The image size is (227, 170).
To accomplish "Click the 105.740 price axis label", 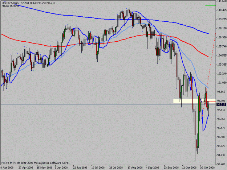I will coord(222,46).
